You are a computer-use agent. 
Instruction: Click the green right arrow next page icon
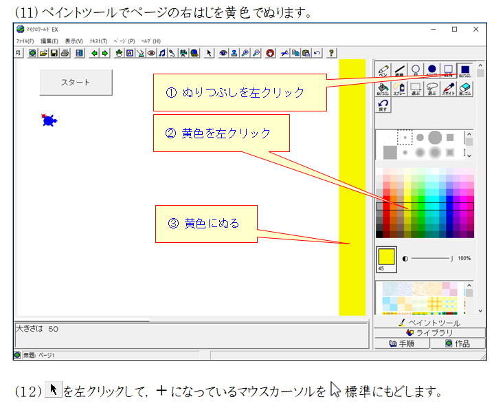[105, 53]
